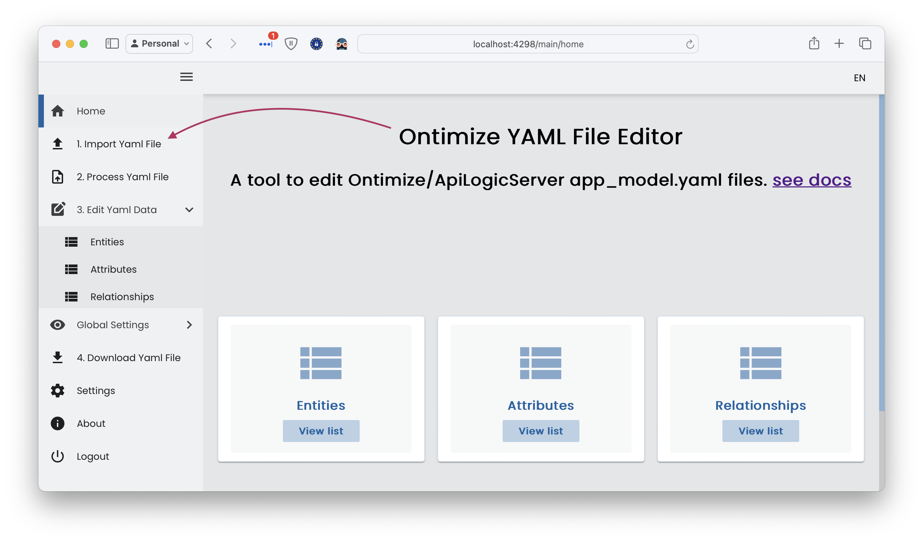Viewport: 923px width, 542px height.
Task: Click the table icon on the Attributes card
Action: tap(541, 363)
